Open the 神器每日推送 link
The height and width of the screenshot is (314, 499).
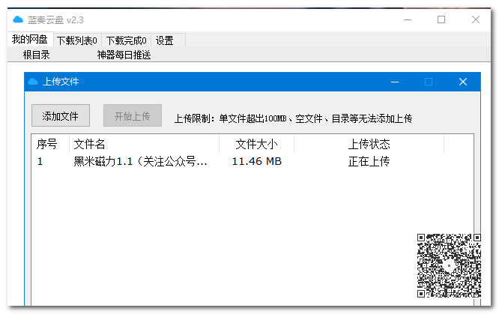tap(124, 55)
